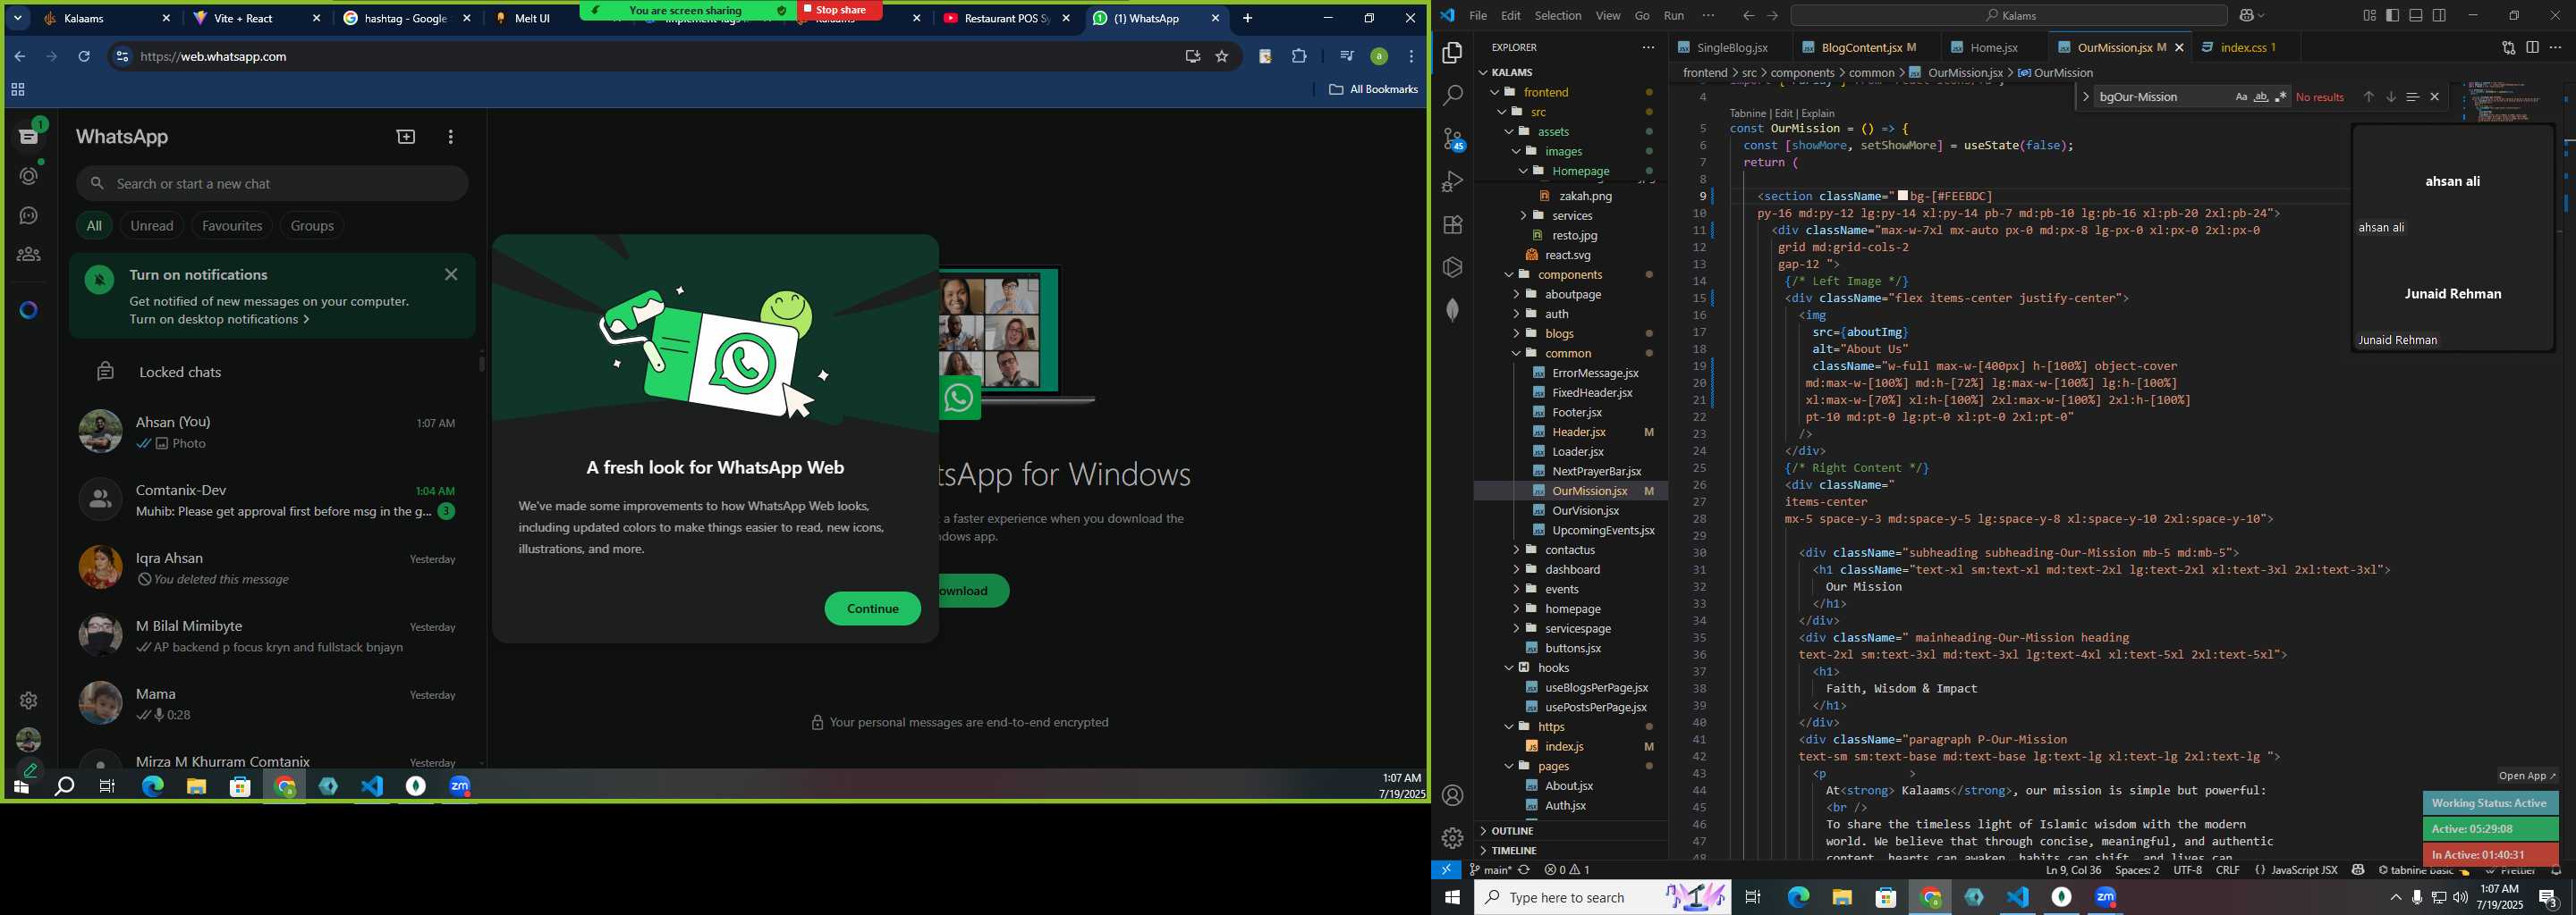The height and width of the screenshot is (915, 2576).
Task: Click the #FEEBDC color swatch in code
Action: (x=1903, y=196)
